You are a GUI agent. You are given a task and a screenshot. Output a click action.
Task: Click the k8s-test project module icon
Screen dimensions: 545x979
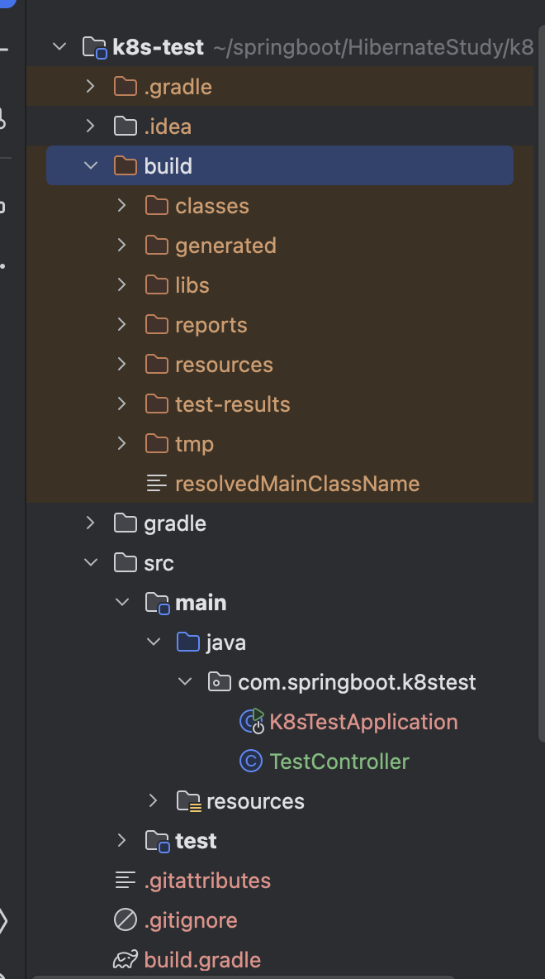(x=95, y=47)
